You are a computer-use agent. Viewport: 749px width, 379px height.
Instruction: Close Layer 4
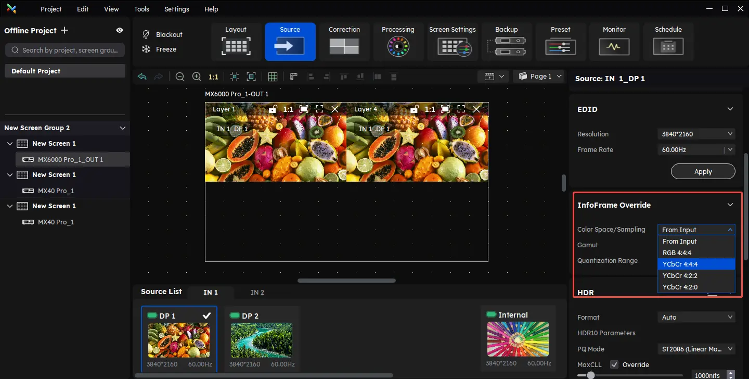(x=476, y=109)
